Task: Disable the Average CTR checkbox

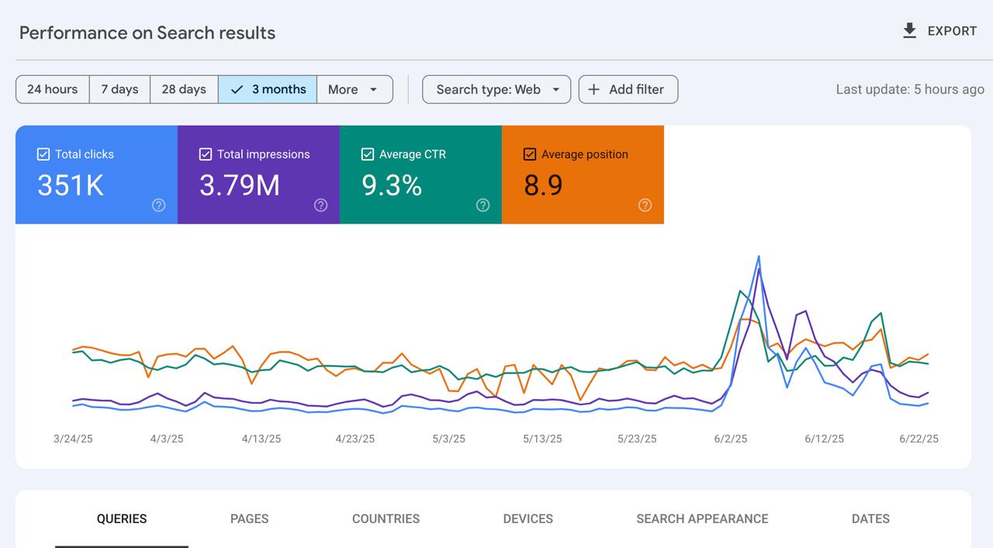Action: (368, 154)
